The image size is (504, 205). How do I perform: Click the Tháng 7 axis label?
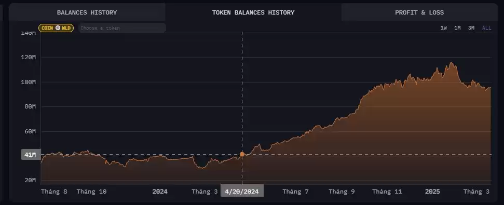296,192
